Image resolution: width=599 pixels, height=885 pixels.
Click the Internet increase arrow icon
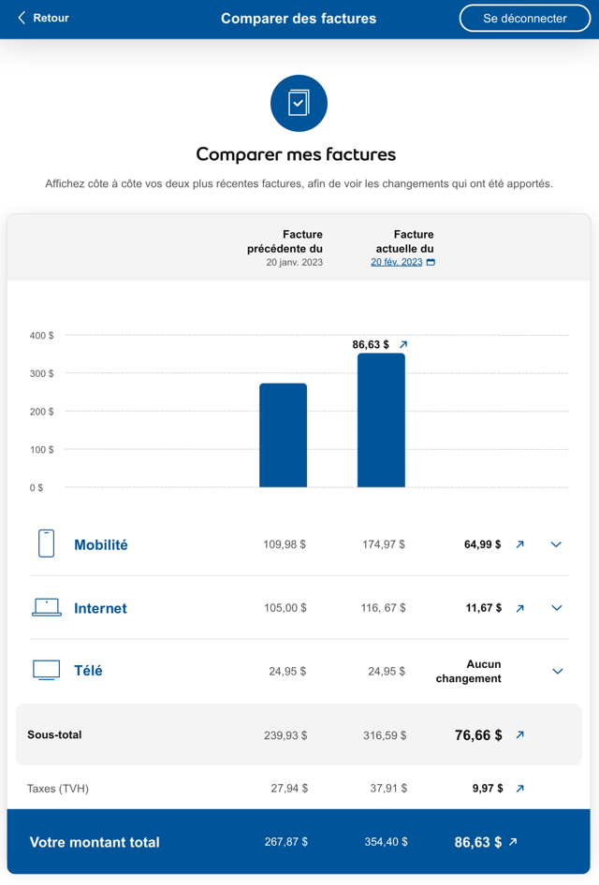coord(520,608)
